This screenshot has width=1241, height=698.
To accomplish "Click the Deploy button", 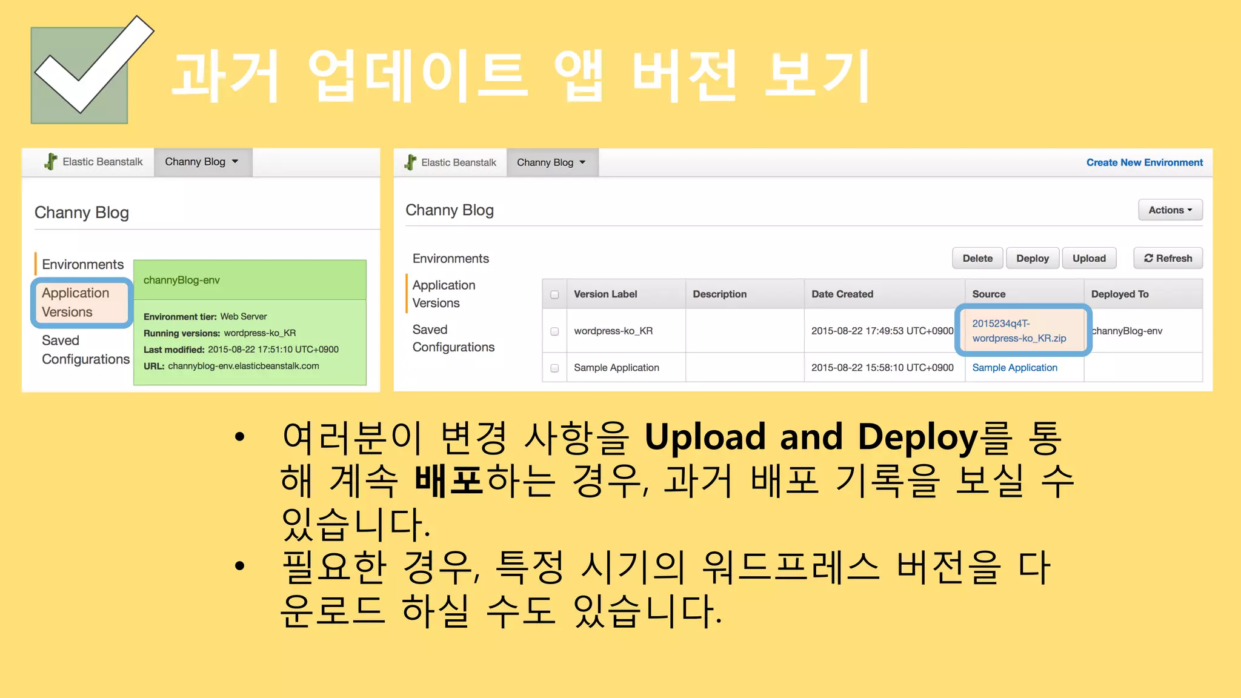I will [1032, 258].
